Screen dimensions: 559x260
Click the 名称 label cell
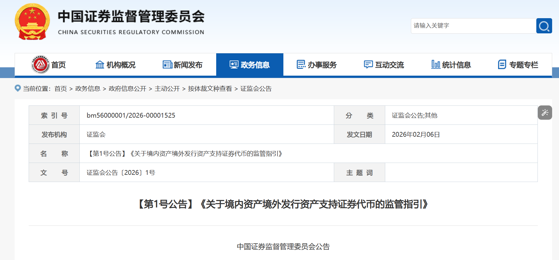point(54,153)
